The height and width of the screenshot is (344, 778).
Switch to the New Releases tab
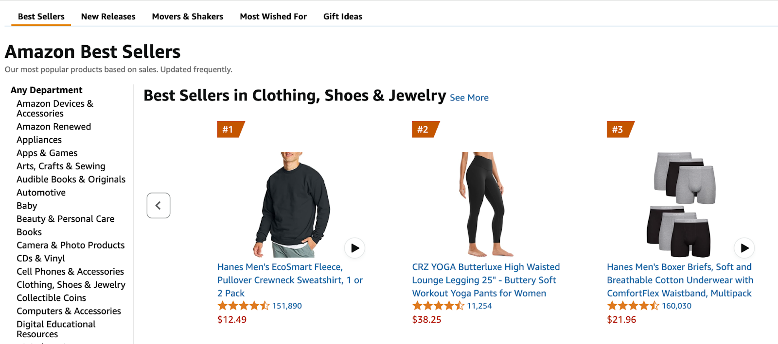point(108,16)
